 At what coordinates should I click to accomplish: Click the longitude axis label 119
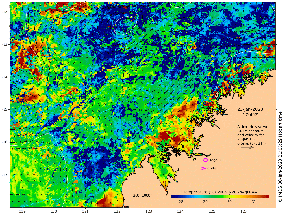coord(22,211)
